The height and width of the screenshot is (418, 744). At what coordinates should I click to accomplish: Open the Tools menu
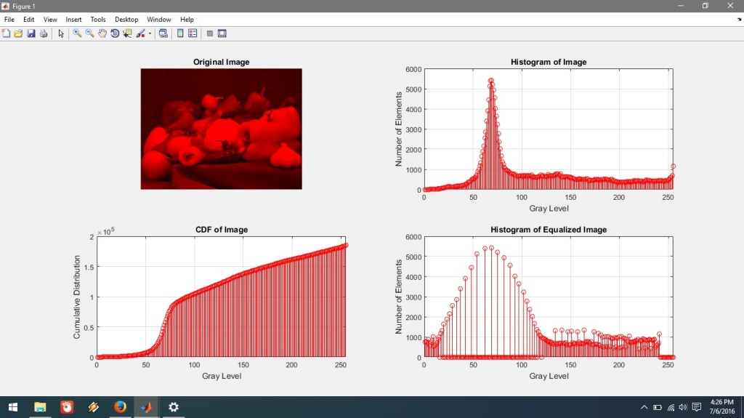point(98,20)
